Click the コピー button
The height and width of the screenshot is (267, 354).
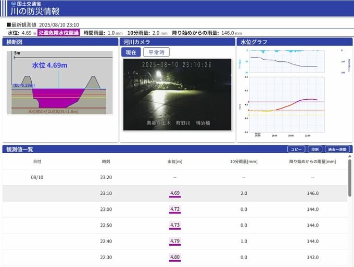pyautogui.click(x=296, y=149)
